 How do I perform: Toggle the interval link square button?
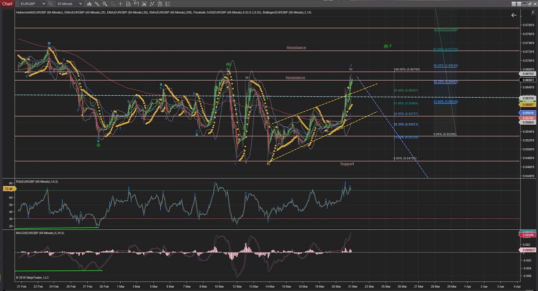click(x=519, y=4)
